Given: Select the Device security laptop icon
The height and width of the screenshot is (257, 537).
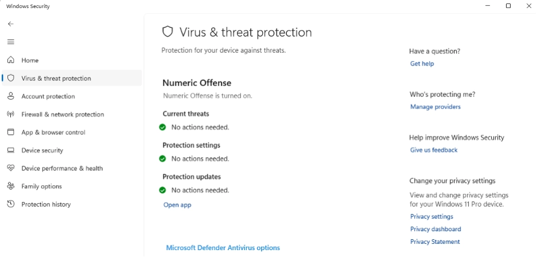Looking at the screenshot, I should 10,150.
